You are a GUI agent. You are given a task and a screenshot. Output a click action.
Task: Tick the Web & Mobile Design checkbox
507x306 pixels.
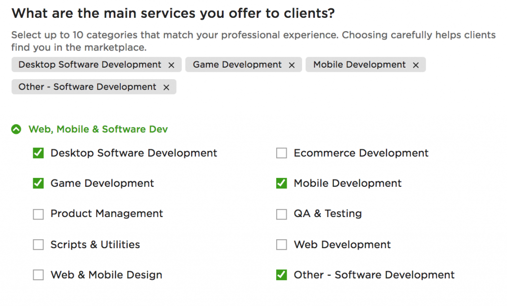38,275
